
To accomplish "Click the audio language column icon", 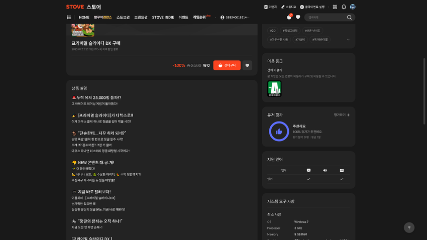I will [325, 170].
